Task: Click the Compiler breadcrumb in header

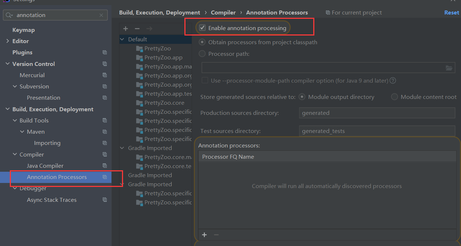Action: coord(223,13)
